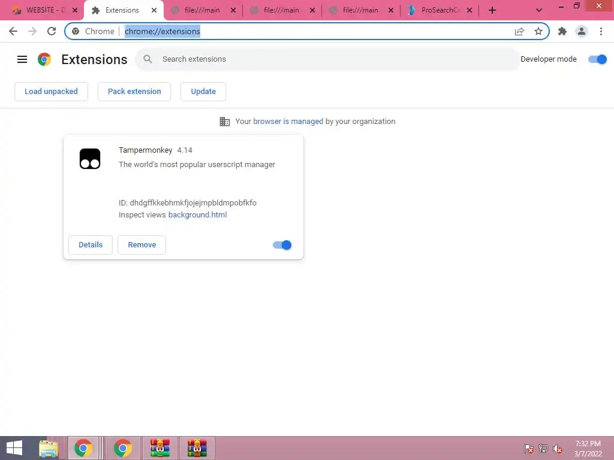Viewport: 614px width, 460px height.
Task: Close the Extensions tab
Action: pos(154,10)
